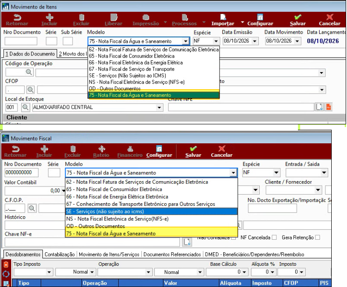Select 67 - Conhecimento de Transporte Eletrônico in lower list

click(152, 204)
